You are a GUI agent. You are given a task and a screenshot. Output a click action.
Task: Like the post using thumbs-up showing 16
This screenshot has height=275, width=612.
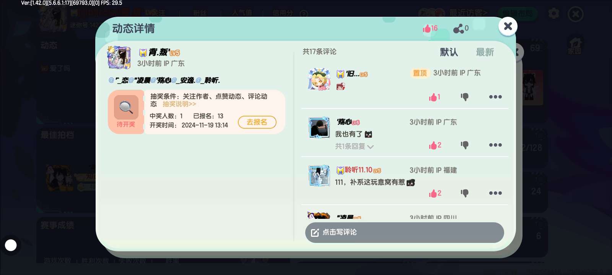coord(430,28)
